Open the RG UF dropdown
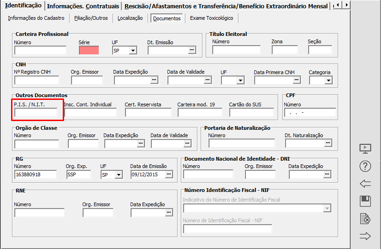The height and width of the screenshot is (249, 381). click(x=119, y=175)
